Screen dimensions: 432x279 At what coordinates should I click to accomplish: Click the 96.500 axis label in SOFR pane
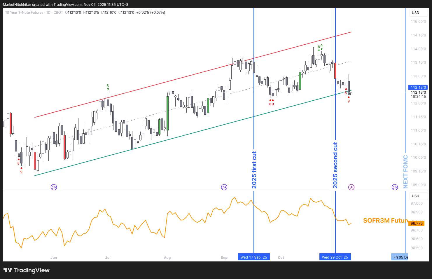coord(417,248)
